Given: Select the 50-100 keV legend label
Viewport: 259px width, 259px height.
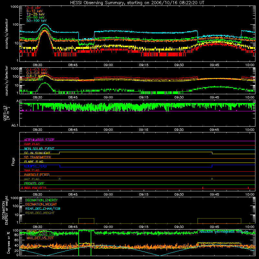Looking at the screenshot, I should 37,21.
